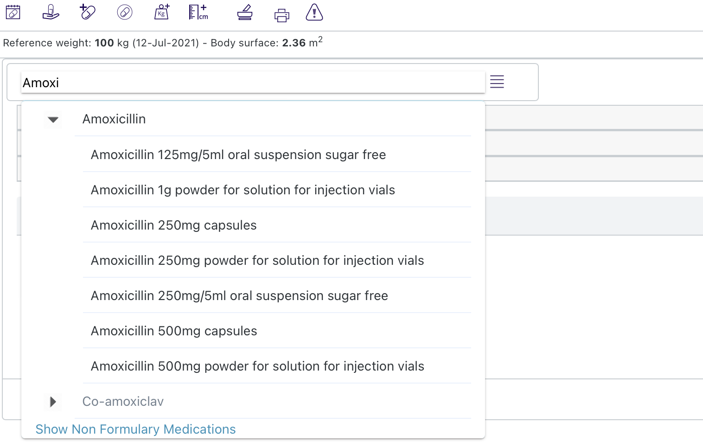
Task: Click the add medication pill icon
Action: (x=87, y=12)
